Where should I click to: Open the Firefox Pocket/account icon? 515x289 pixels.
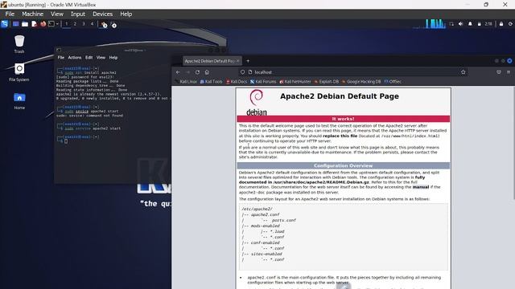point(499,72)
